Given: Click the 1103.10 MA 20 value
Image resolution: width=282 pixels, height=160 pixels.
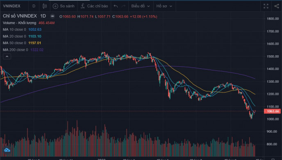Looking at the screenshot, I should pyautogui.click(x=35, y=36).
